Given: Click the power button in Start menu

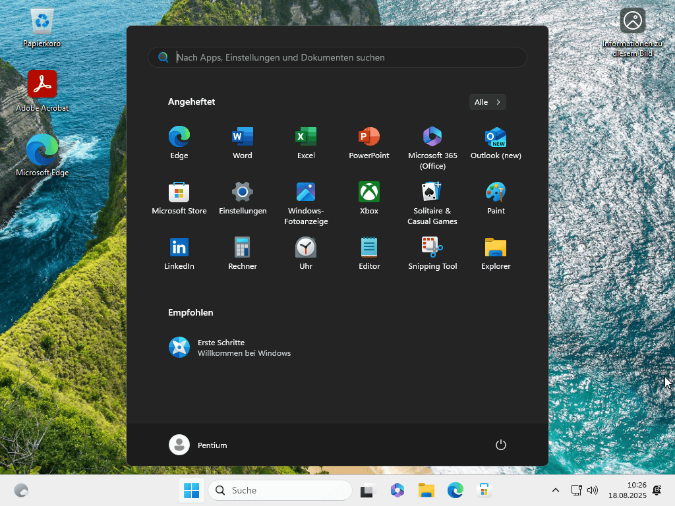Looking at the screenshot, I should [x=501, y=445].
